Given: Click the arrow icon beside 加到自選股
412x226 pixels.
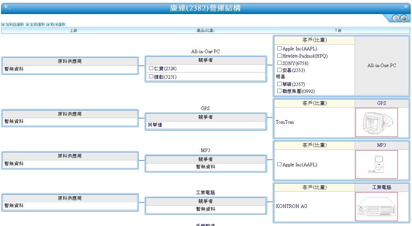Looking at the screenshot, I should [3, 24].
